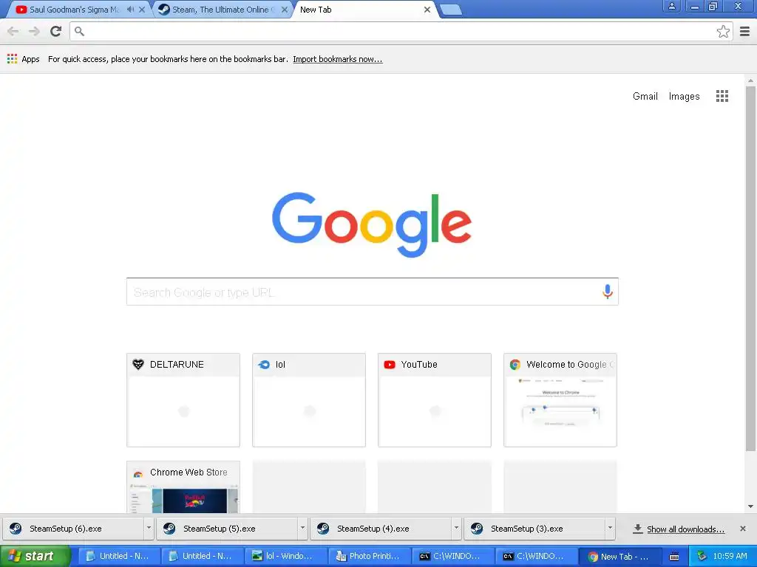Open SteamSetup (4).exe download
Screen dimensions: 757x567
tap(381, 529)
